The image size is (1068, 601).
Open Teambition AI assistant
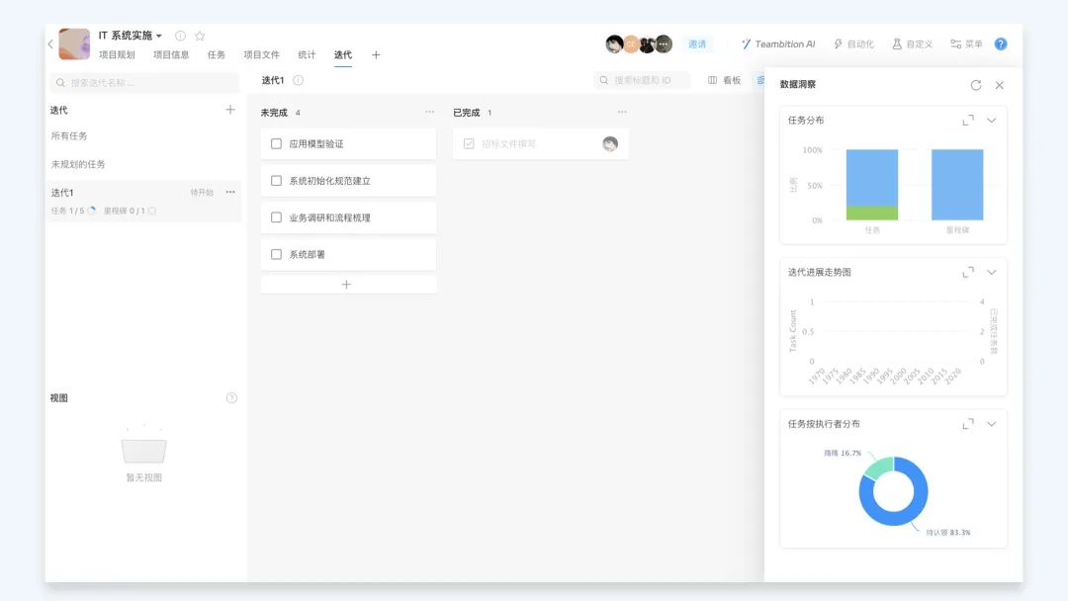pos(778,44)
